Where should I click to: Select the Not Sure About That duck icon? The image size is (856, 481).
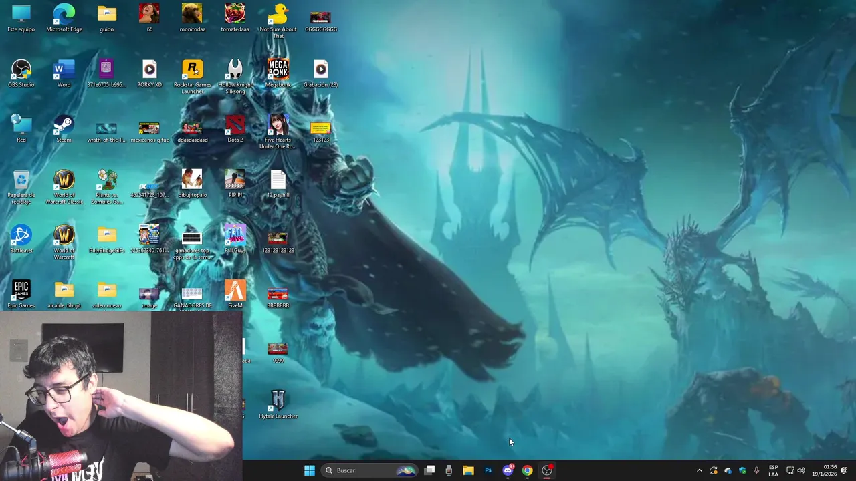tap(278, 21)
